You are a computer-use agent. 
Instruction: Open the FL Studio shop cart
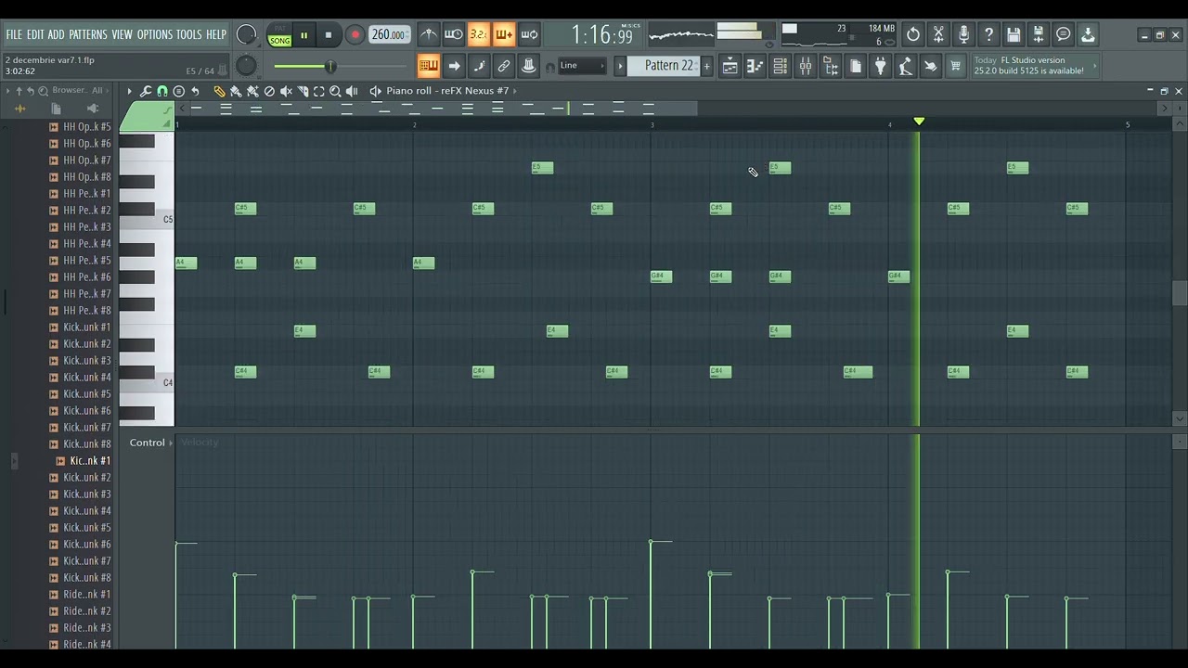pyautogui.click(x=955, y=66)
